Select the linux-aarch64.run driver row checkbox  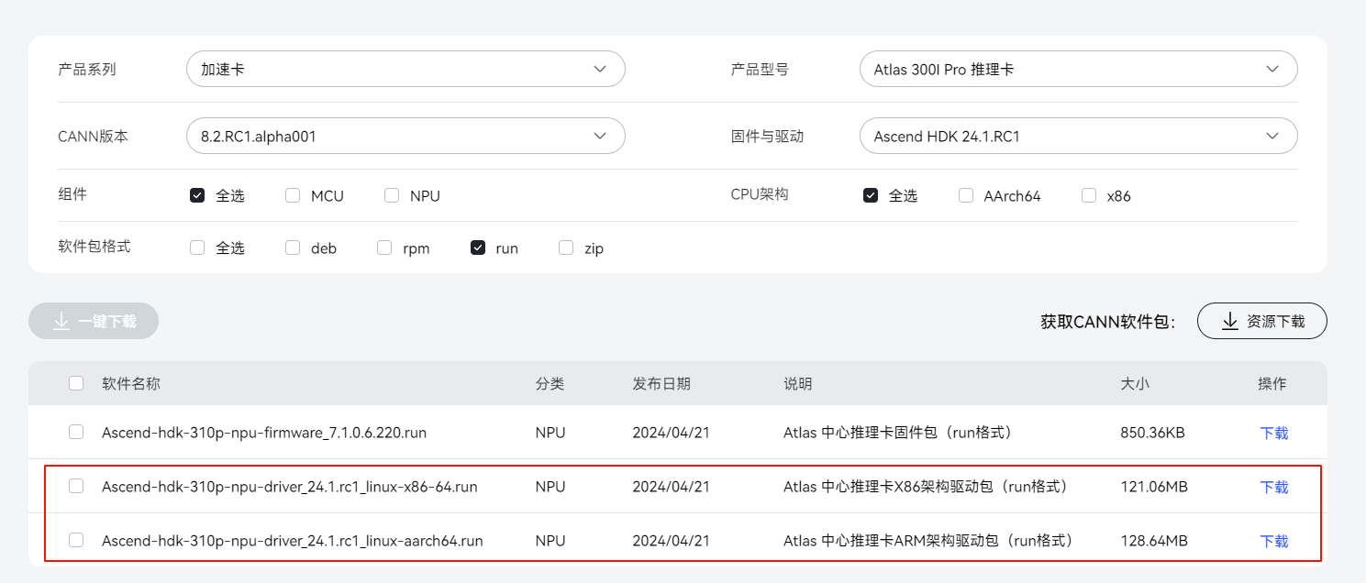click(x=76, y=540)
